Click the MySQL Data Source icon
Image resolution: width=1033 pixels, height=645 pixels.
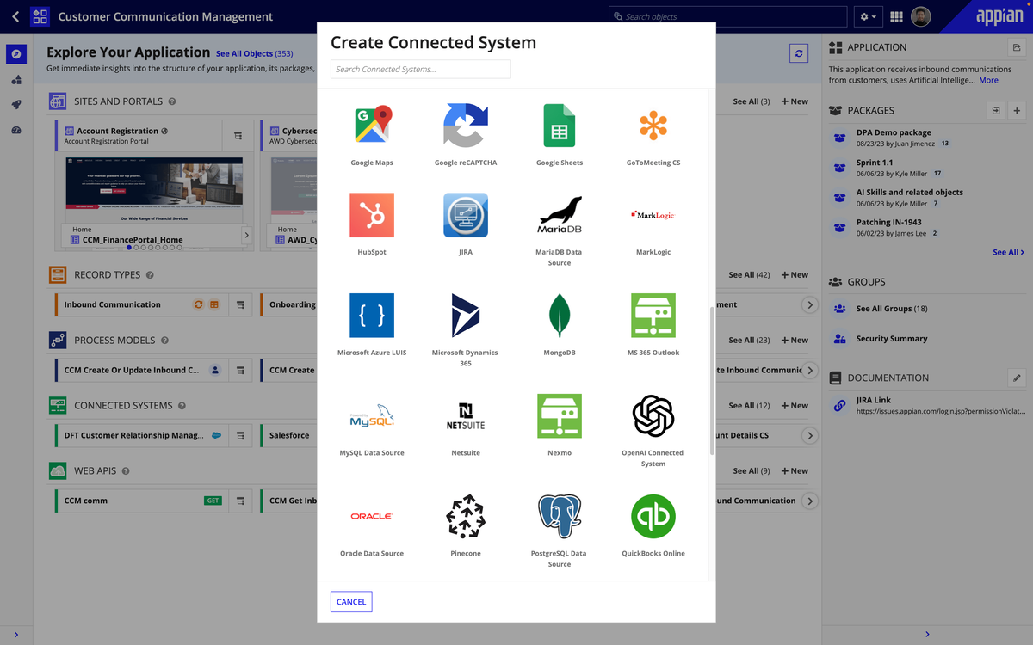372,416
